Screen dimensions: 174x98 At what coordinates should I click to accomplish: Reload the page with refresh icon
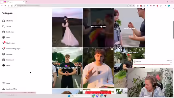click(x=8, y=6)
